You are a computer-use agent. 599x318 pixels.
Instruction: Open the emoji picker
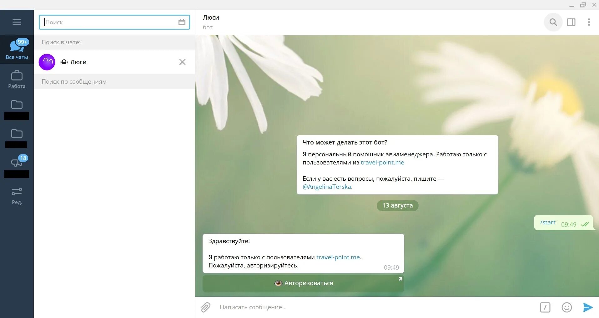[x=566, y=307]
